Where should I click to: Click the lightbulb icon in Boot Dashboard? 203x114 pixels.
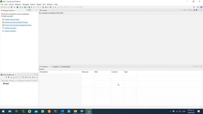click(26, 77)
